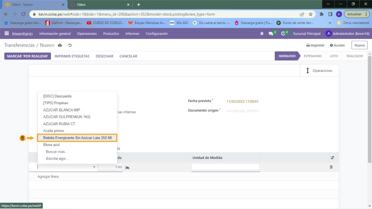This screenshot has width=372, height=209.
Task: Click the cloud save record icon
Action: (60, 45)
